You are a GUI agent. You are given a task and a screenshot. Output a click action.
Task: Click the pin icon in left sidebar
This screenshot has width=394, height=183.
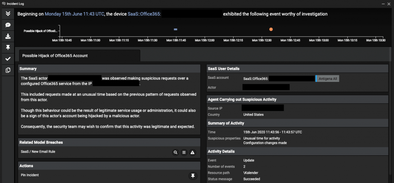(8, 47)
